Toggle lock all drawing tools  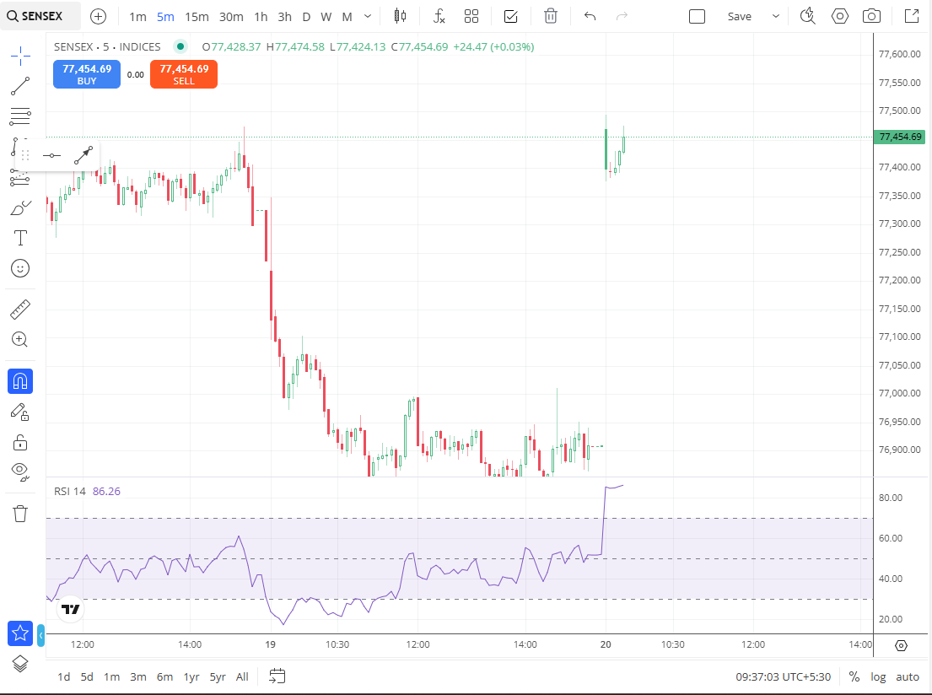[20, 442]
